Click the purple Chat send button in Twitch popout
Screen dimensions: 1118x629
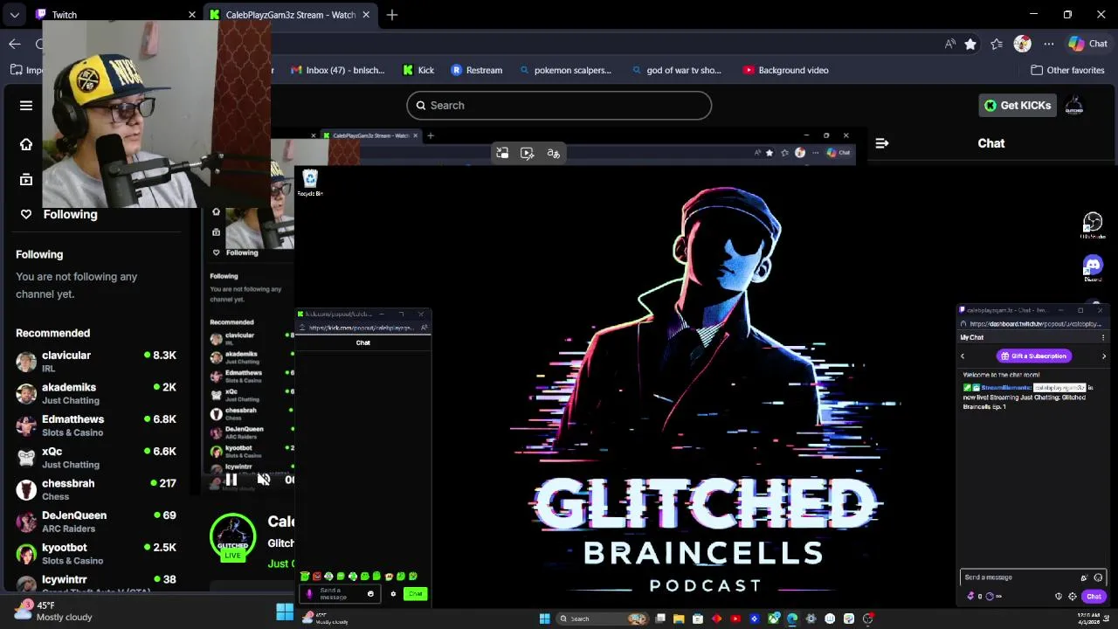[x=1094, y=596]
